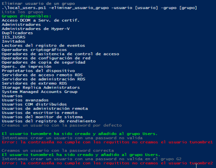The height and width of the screenshot is (168, 216).
Task: Click the 'Usuarios avanzados' group entry
Action: tap(25, 100)
